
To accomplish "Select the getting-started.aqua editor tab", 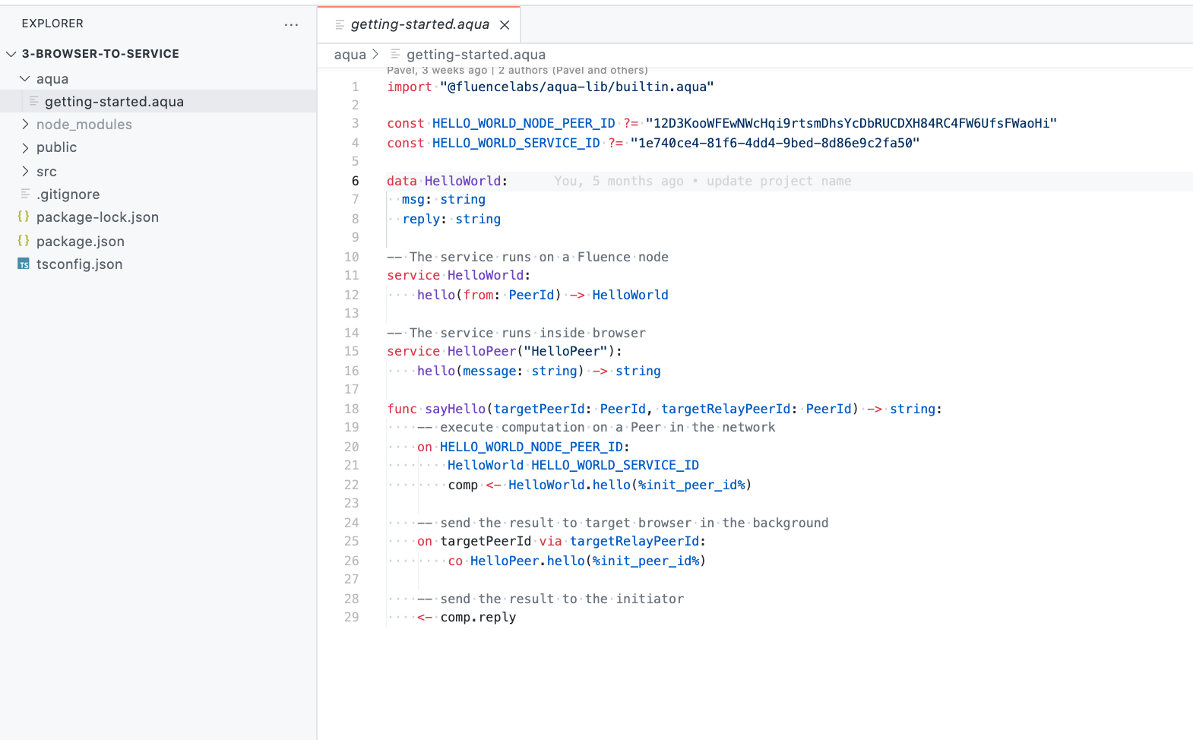I will point(419,24).
